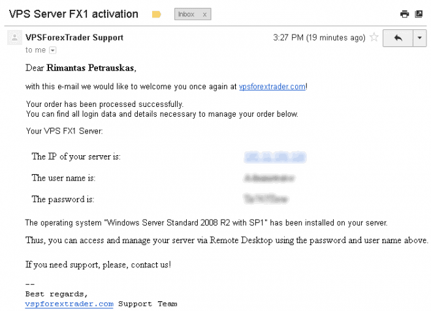Print this email using printer icon
The image size is (431, 311).
coord(404,14)
